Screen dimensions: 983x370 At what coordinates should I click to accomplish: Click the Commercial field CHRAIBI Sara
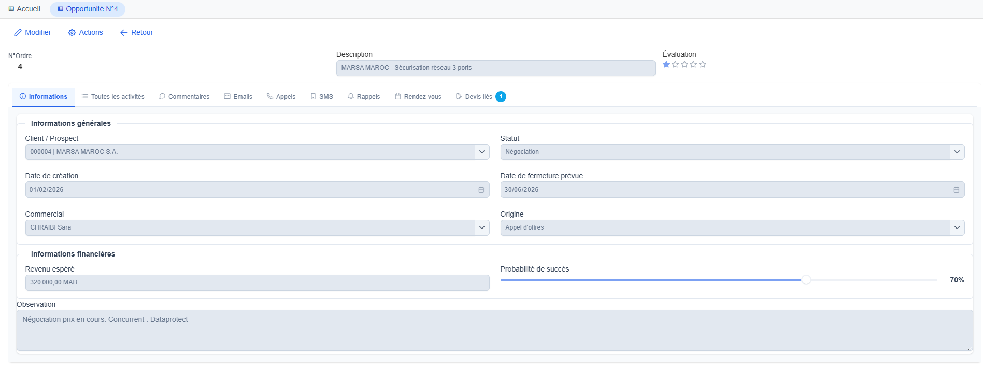point(250,227)
